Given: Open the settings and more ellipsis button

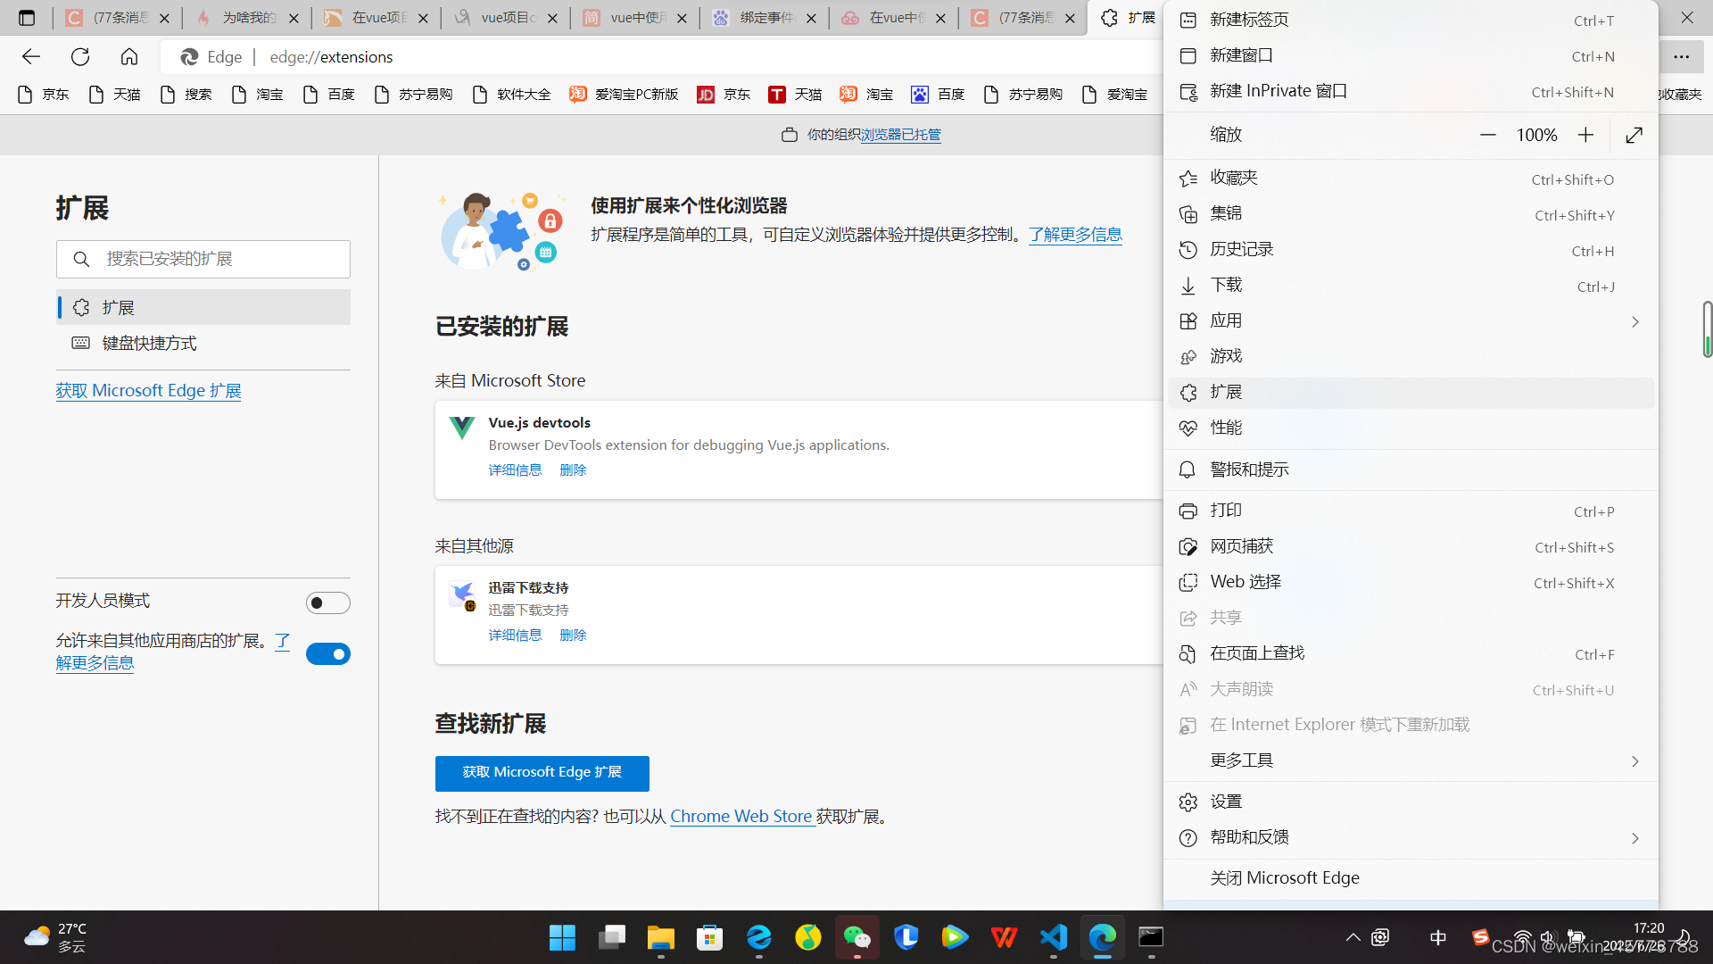Looking at the screenshot, I should point(1681,57).
